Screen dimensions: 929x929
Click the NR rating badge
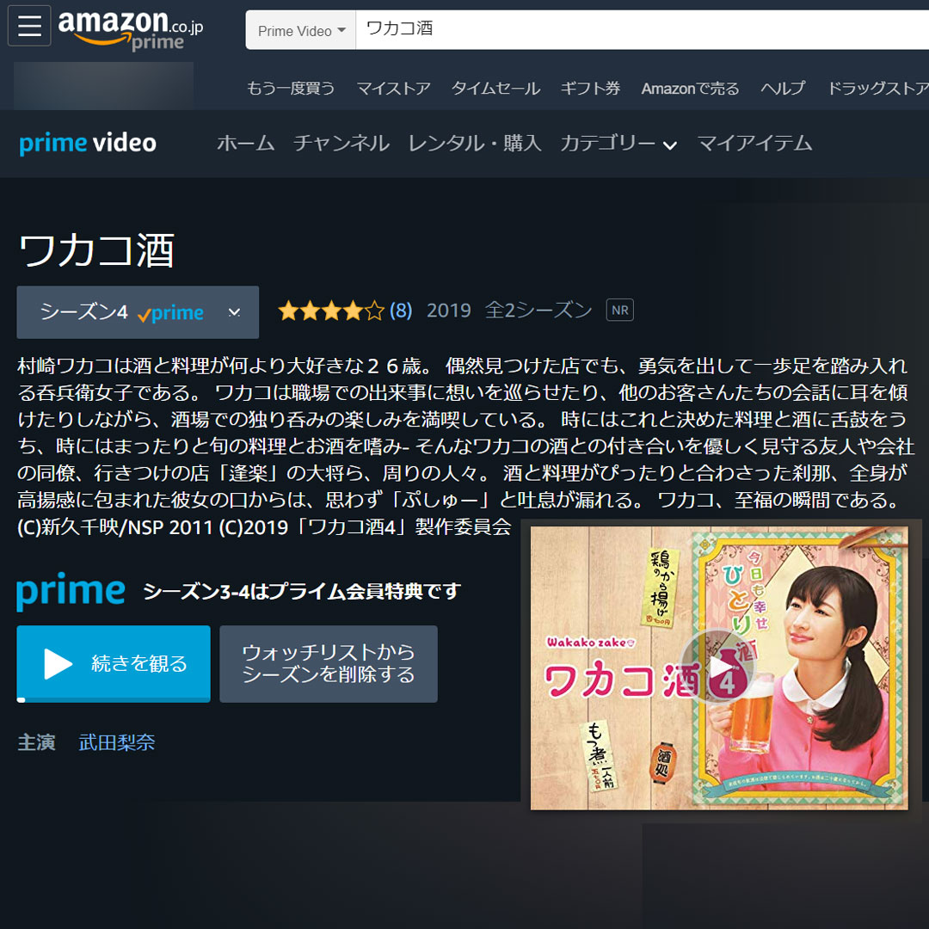coord(619,310)
